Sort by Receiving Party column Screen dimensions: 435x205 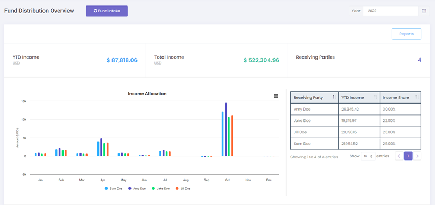tap(314, 98)
